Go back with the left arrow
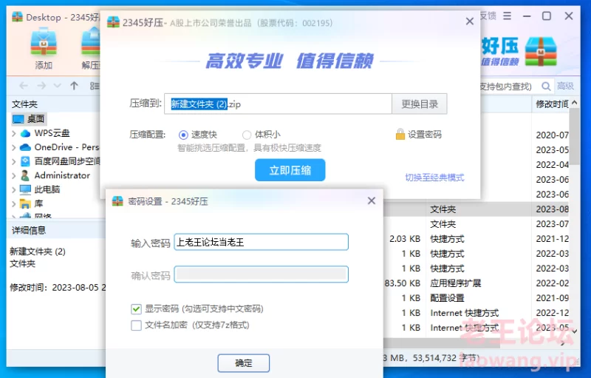Viewport: 591px width, 378px height. pos(24,86)
